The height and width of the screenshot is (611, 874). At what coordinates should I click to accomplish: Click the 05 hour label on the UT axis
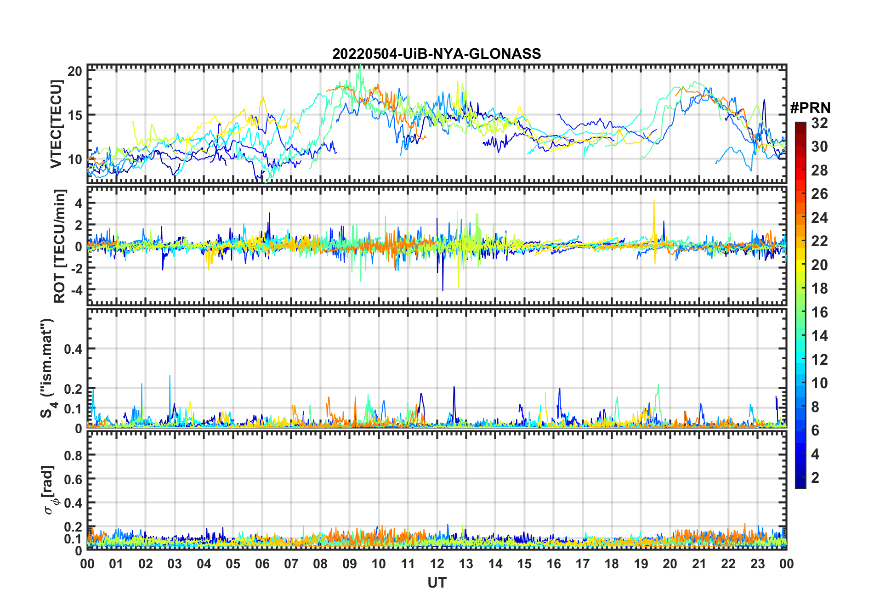click(x=233, y=564)
